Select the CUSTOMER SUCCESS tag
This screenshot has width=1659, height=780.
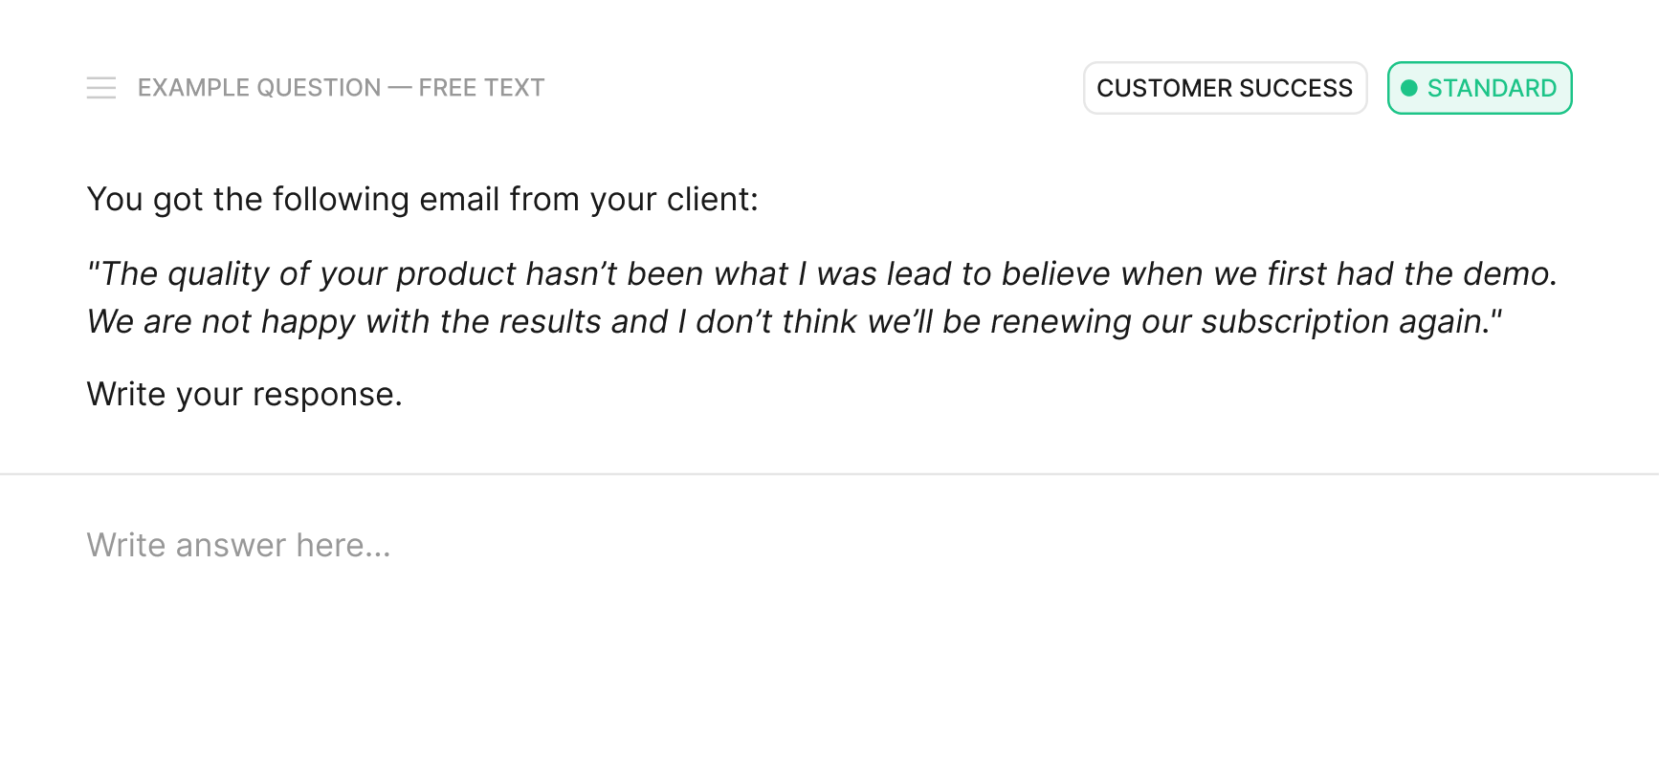click(x=1225, y=88)
